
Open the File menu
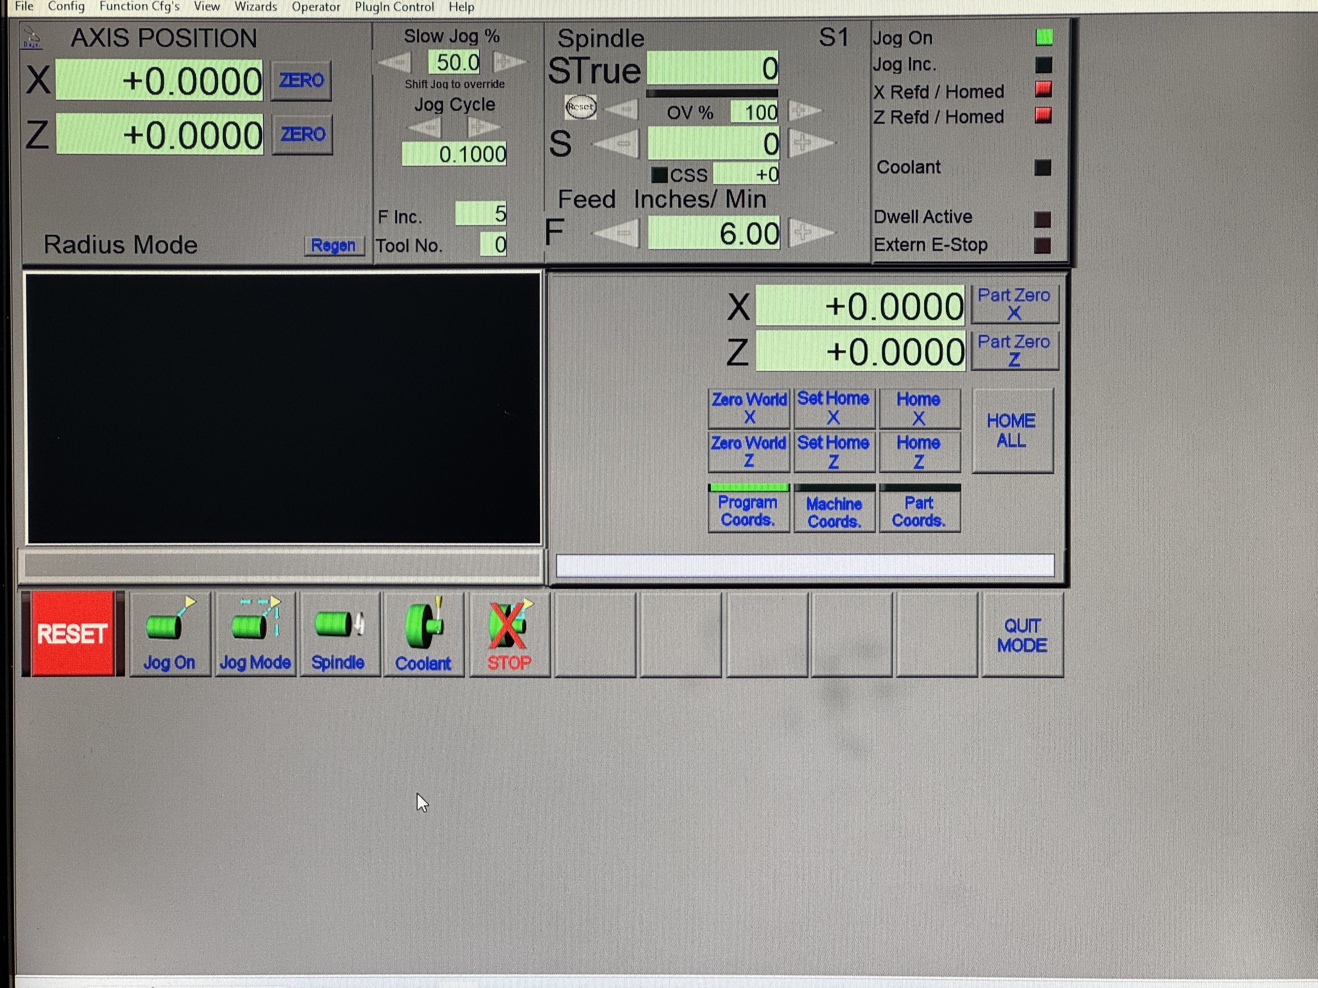point(24,7)
